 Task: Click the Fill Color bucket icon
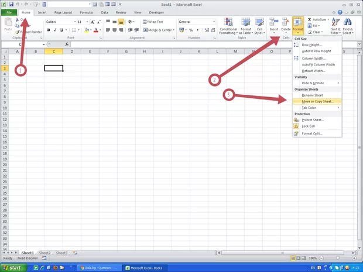tap(87, 30)
